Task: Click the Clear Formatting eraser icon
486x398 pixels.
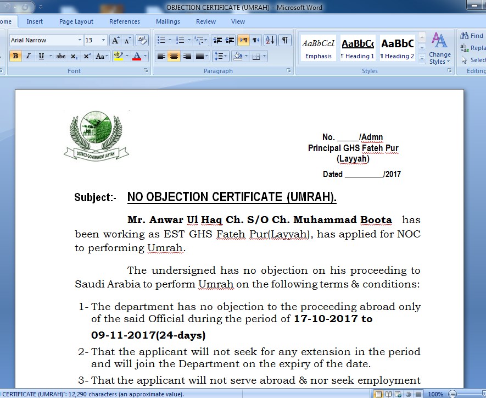Action: 142,40
